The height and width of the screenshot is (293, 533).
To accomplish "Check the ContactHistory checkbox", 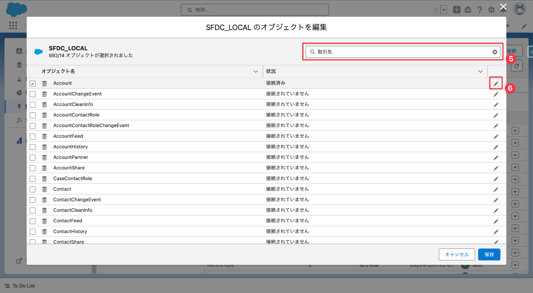I will [33, 232].
